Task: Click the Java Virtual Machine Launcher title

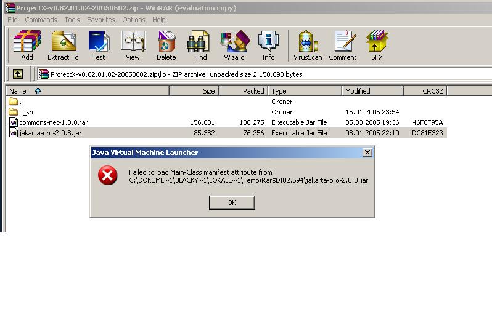Action: click(145, 153)
